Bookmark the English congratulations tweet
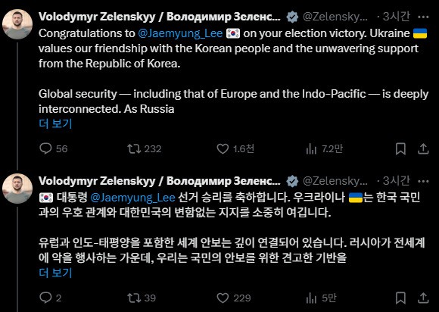This screenshot has height=312, width=439. click(400, 148)
